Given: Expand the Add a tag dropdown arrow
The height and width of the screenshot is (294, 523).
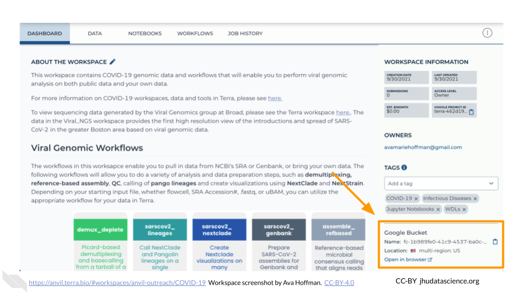Looking at the screenshot, I should point(491,183).
